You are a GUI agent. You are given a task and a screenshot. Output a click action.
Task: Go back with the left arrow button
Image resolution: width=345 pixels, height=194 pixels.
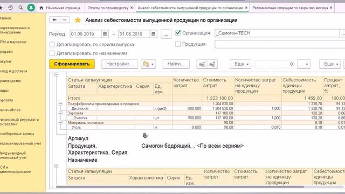click(54, 20)
